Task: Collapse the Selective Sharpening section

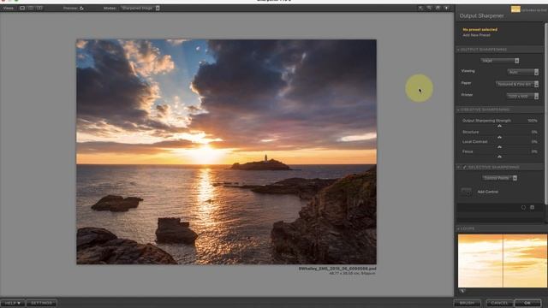Action: coord(458,168)
